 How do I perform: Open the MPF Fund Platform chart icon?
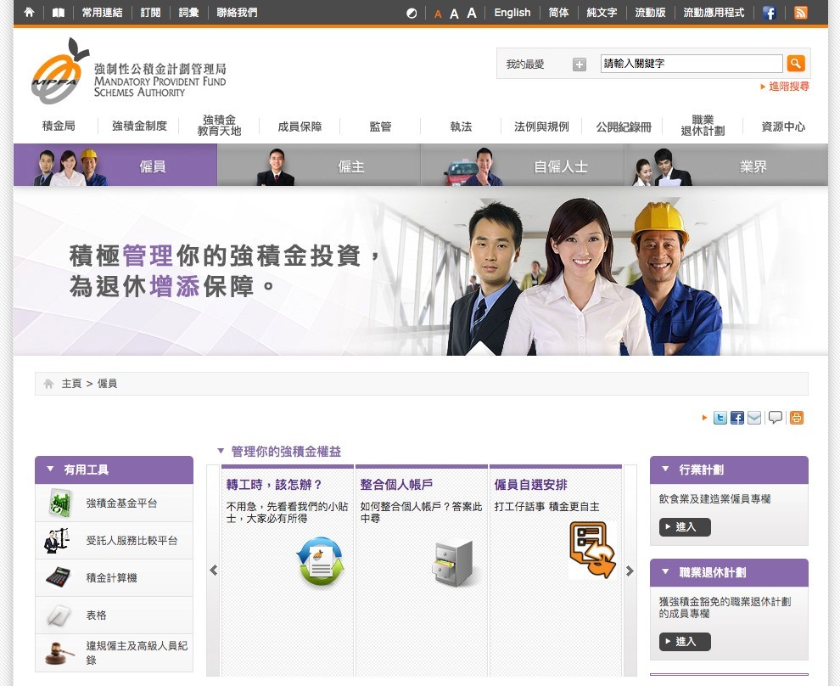click(59, 503)
